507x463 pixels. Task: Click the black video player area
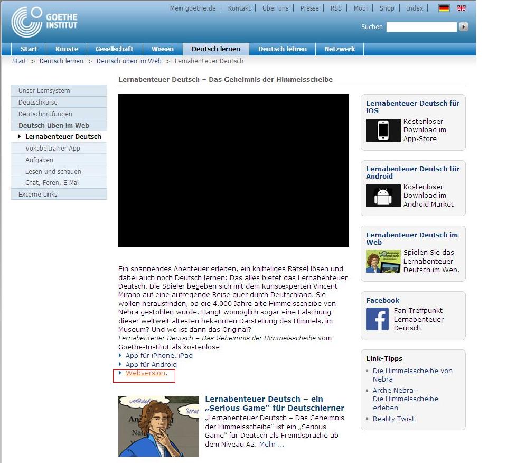click(x=233, y=171)
